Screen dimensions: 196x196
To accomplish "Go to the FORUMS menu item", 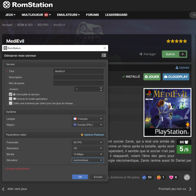I will click(93, 15).
